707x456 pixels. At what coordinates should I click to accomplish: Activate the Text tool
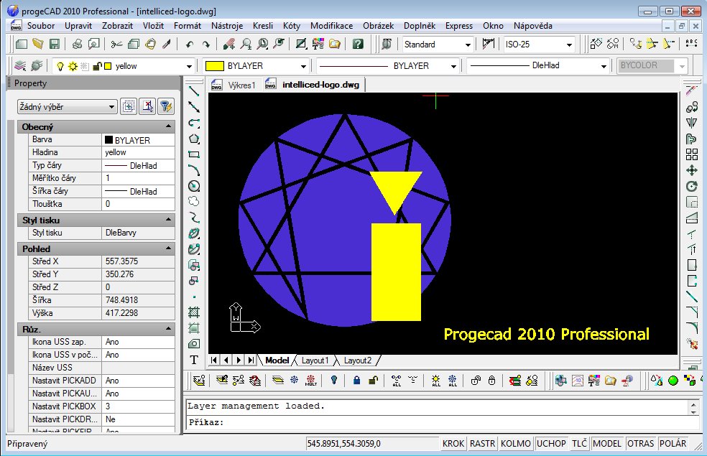194,359
